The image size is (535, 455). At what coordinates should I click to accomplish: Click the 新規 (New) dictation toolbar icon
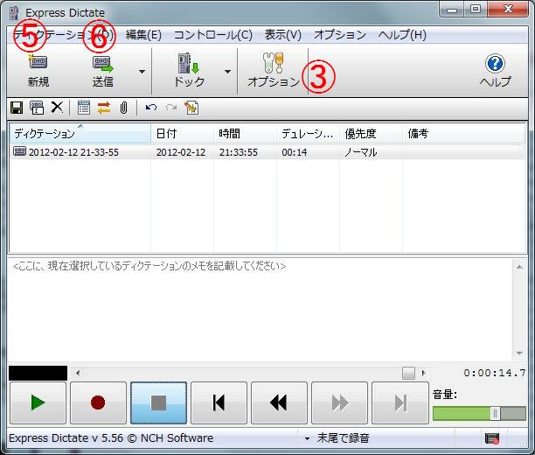tap(38, 65)
